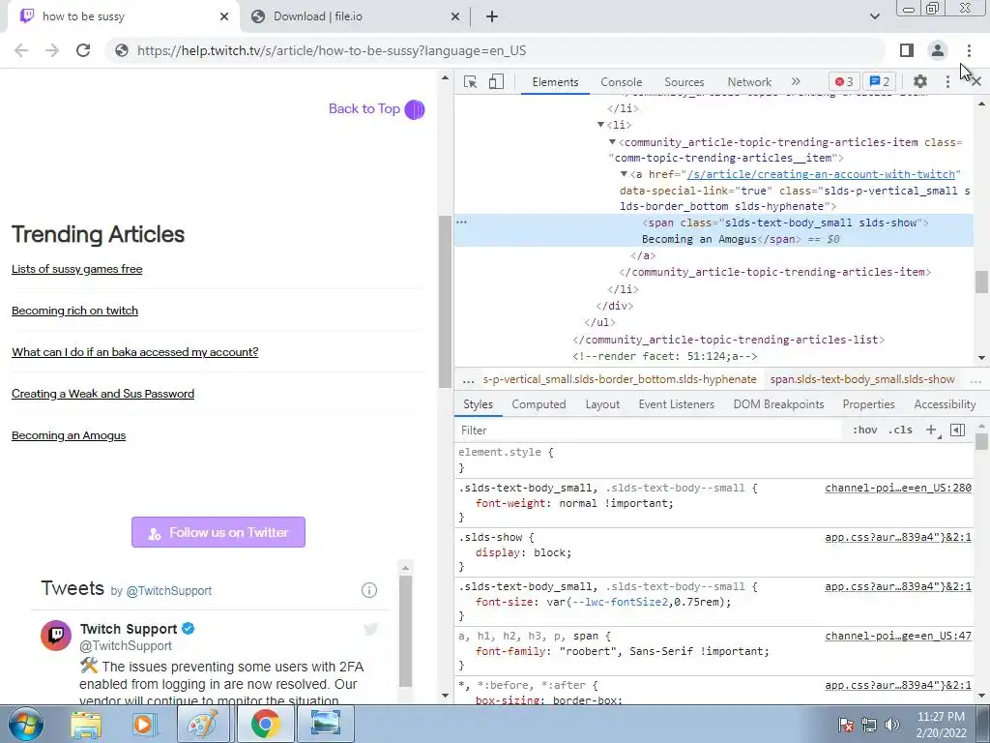
Task: Open a new browser tab
Action: pos(492,16)
